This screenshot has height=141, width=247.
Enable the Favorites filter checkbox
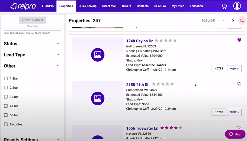pos(6,124)
